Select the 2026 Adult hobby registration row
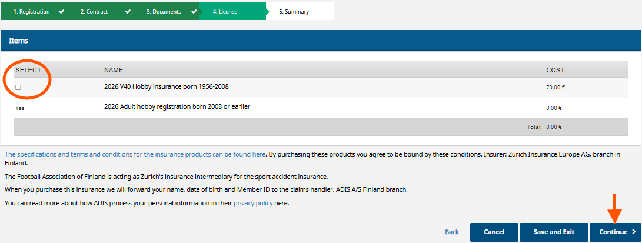Screen dimensions: 642x243 tap(321, 108)
